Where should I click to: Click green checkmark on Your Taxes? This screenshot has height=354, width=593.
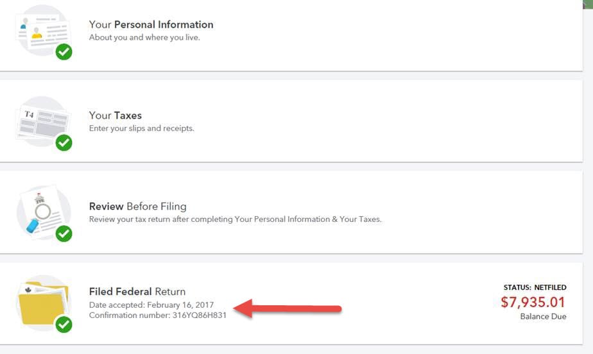click(x=64, y=143)
